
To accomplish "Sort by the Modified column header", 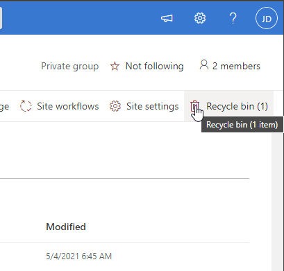I will pos(66,227).
